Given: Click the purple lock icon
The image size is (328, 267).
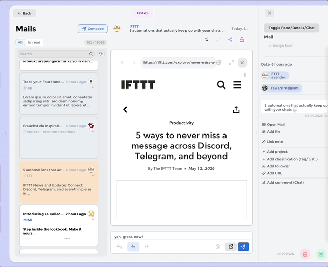Looking at the screenshot, I should (242, 40).
